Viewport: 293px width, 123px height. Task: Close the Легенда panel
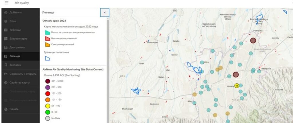(105, 13)
